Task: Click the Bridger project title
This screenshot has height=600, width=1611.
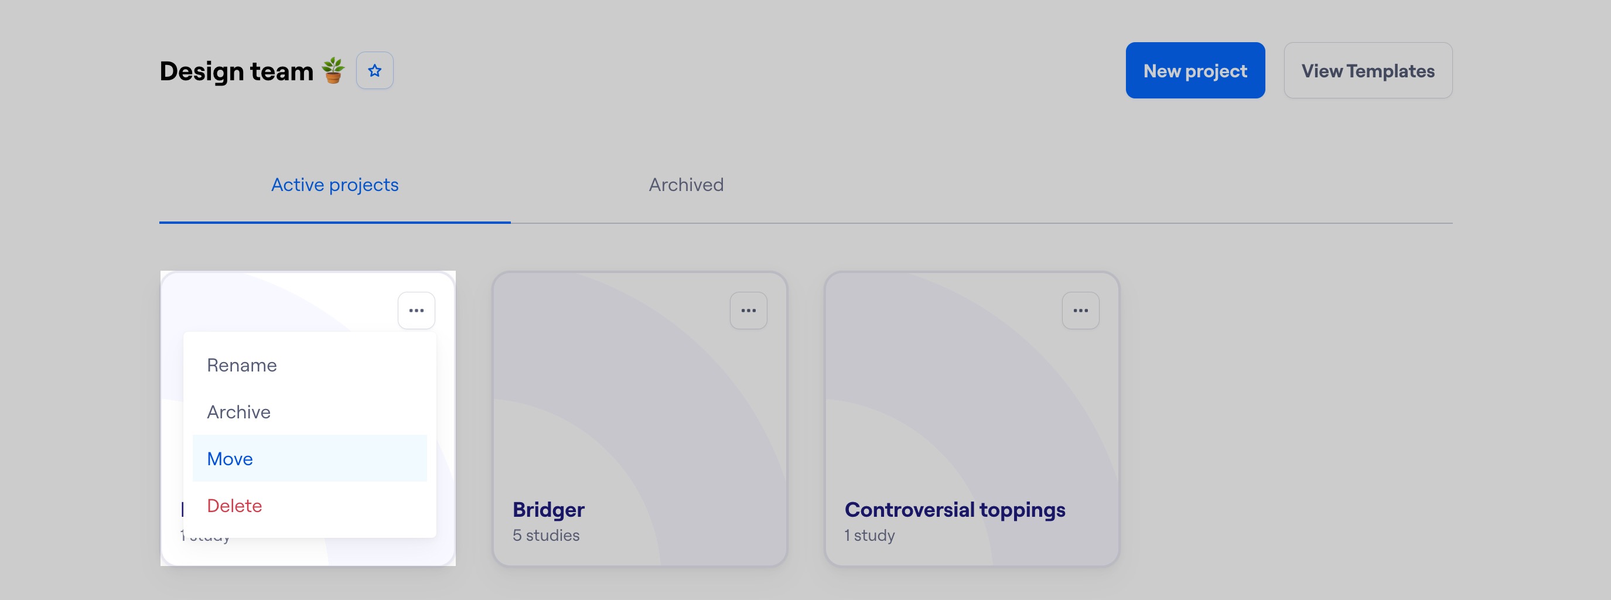Action: pos(548,510)
